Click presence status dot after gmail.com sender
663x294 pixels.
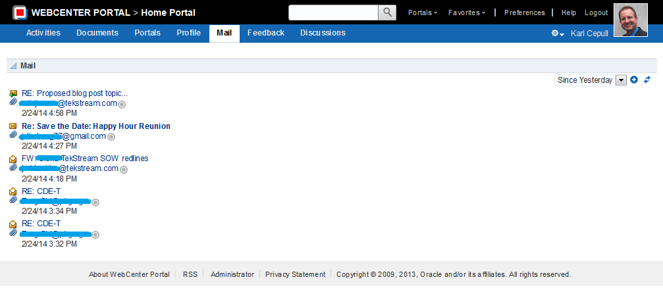[111, 137]
